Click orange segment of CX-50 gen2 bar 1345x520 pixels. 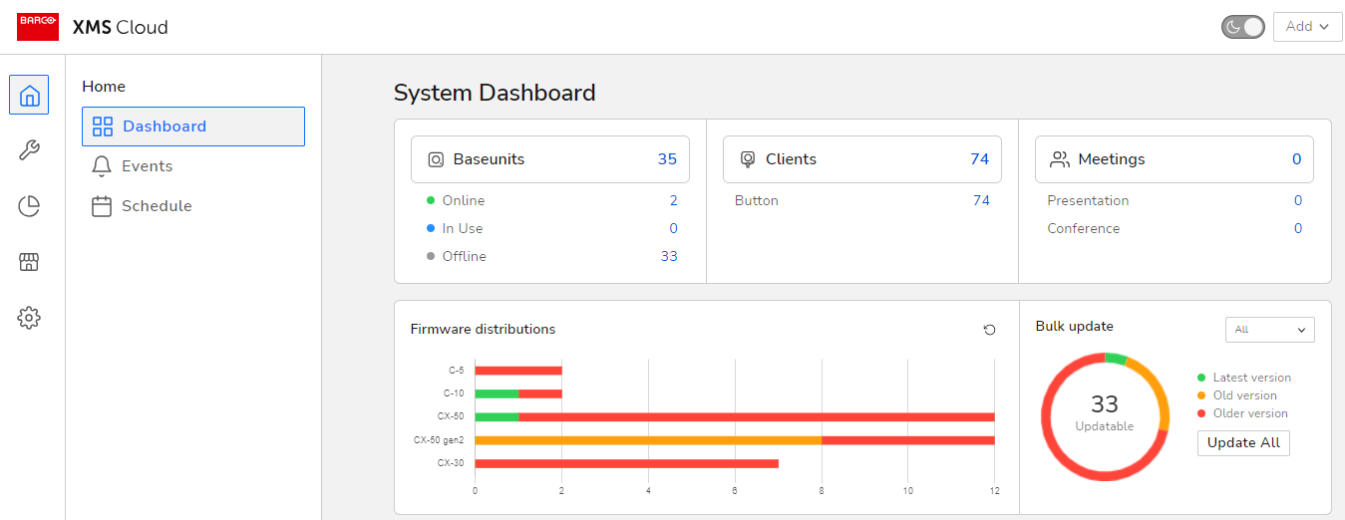click(x=648, y=439)
